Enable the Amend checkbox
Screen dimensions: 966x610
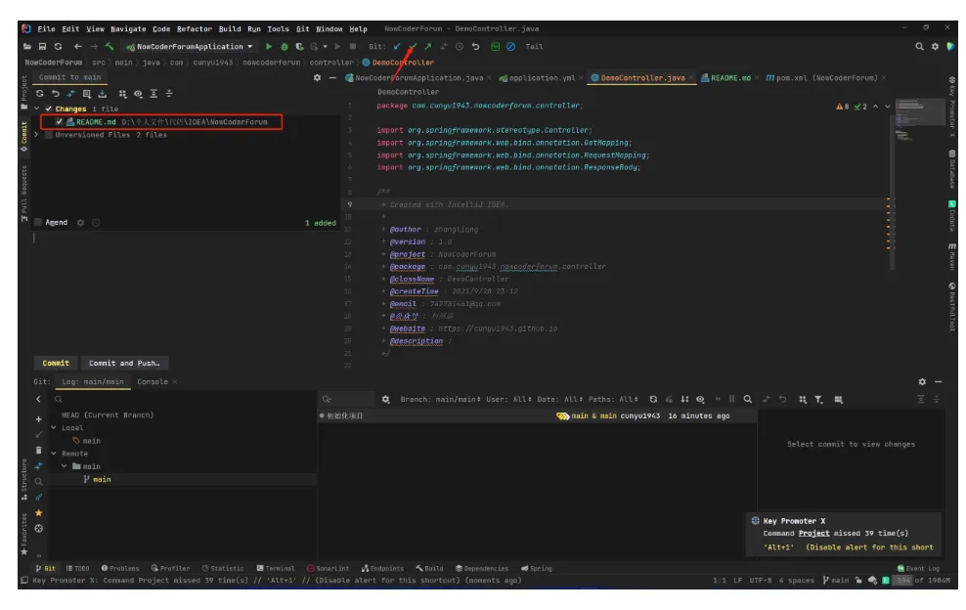tap(38, 223)
